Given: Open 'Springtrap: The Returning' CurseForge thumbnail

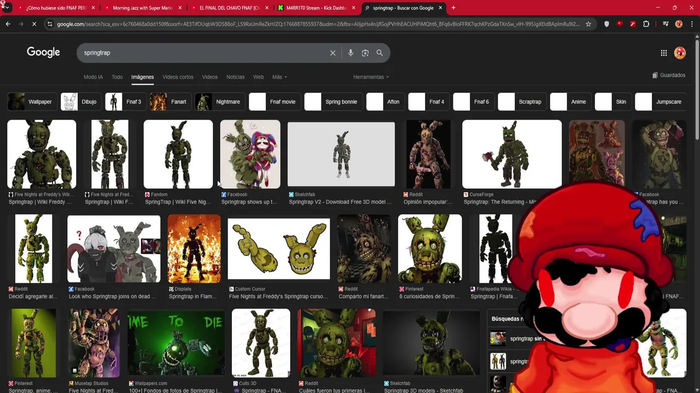Looking at the screenshot, I should (511, 154).
